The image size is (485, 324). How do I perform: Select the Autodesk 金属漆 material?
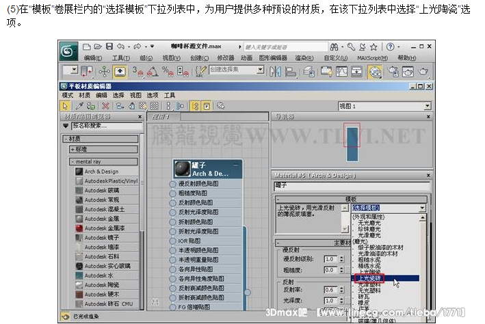[107, 228]
